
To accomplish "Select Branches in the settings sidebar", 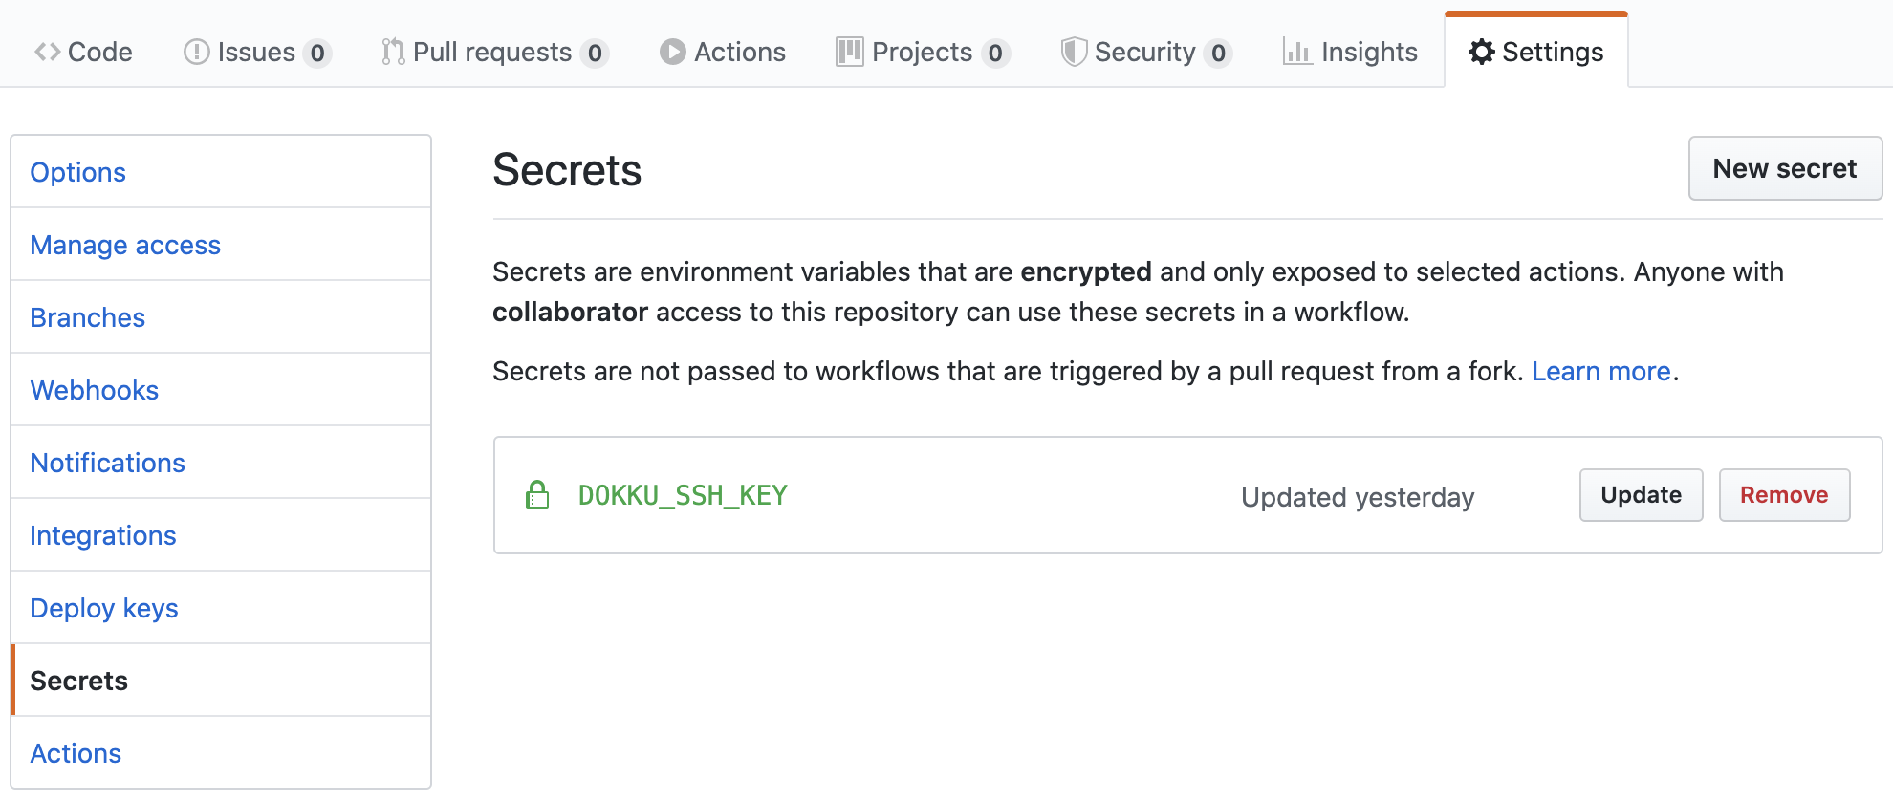I will [87, 317].
